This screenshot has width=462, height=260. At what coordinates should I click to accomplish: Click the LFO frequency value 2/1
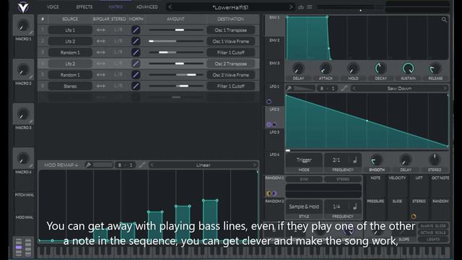click(x=336, y=160)
